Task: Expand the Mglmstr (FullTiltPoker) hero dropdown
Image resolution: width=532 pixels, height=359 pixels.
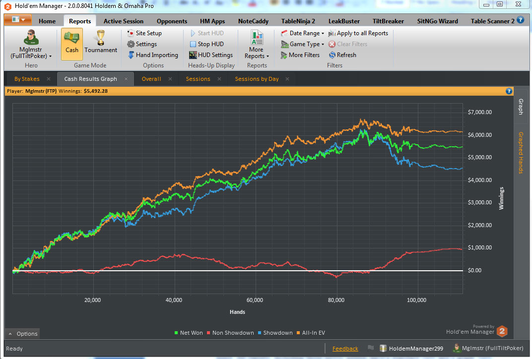Action: click(31, 53)
